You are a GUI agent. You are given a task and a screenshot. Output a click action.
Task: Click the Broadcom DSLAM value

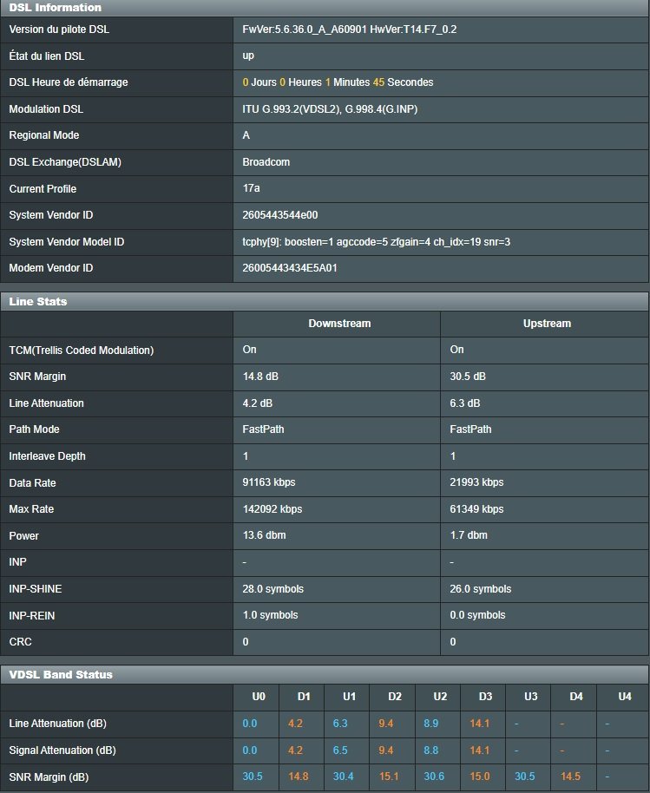(266, 162)
